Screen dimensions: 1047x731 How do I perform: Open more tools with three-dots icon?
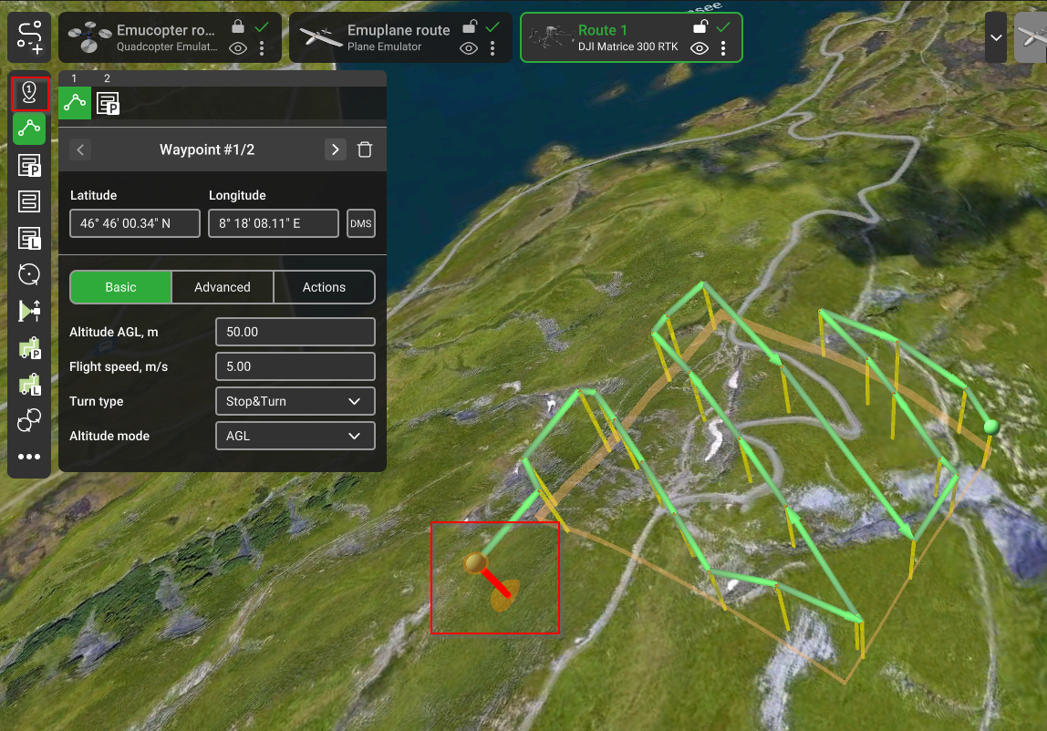(29, 457)
